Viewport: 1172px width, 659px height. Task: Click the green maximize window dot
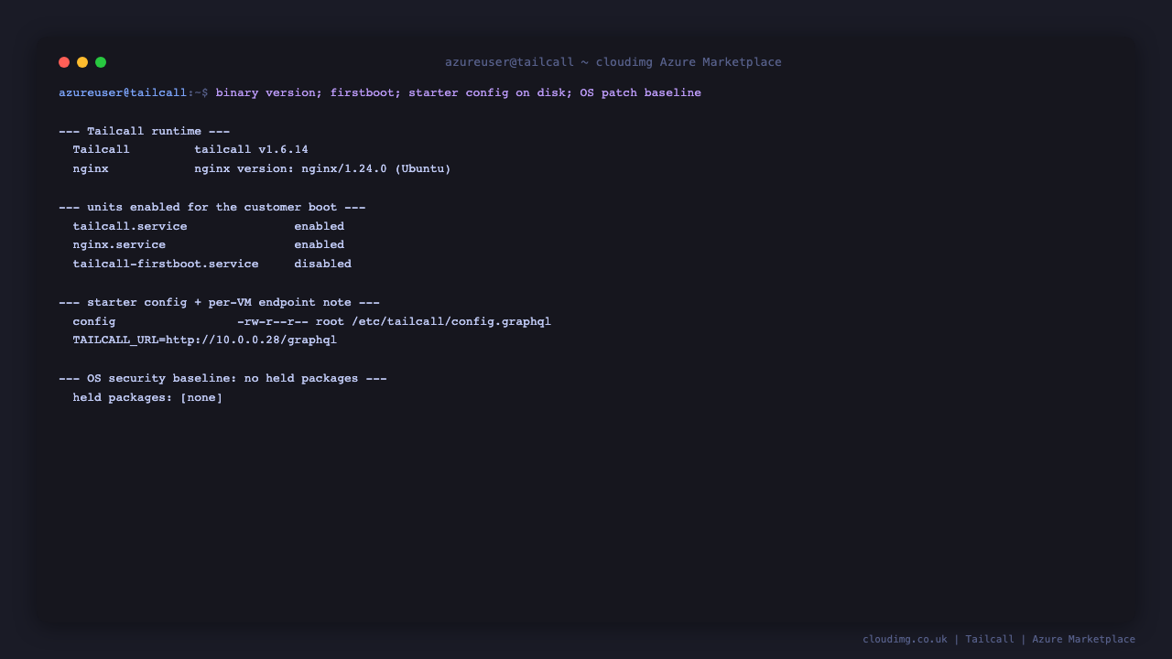(101, 62)
